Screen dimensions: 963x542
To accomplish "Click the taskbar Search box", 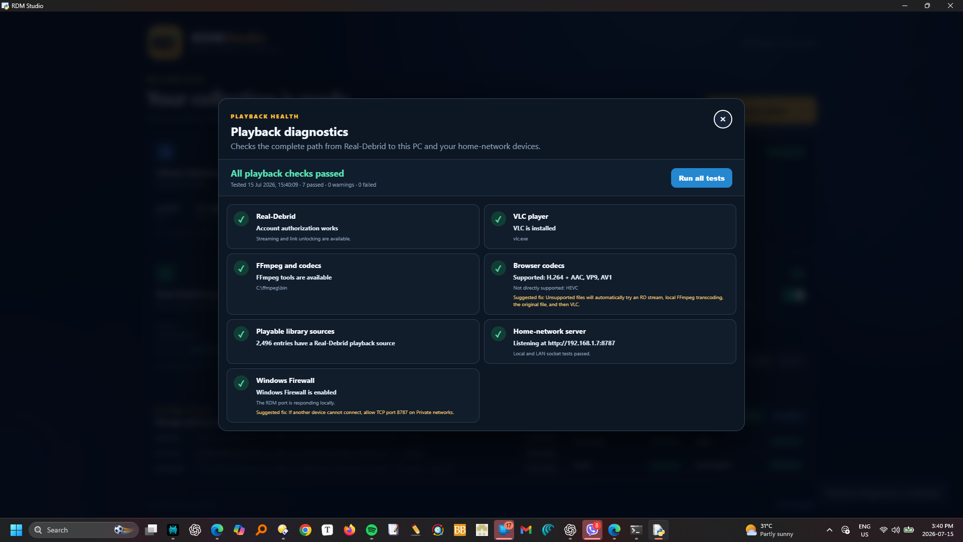I will click(84, 530).
